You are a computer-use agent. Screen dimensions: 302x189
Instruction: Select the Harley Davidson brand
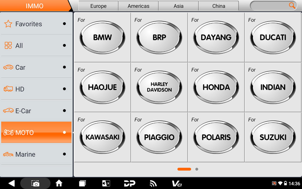coord(159,87)
